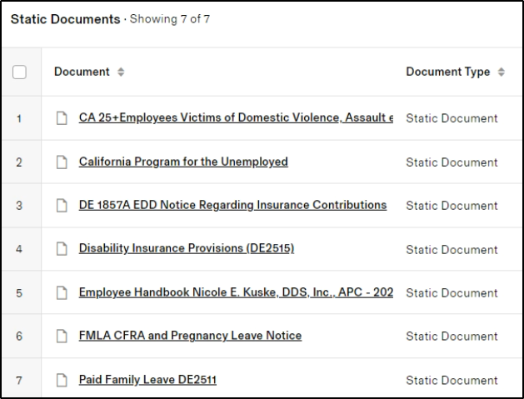
Task: Click the document icon next to Paid Family Leave DE2511
Action: tap(61, 380)
